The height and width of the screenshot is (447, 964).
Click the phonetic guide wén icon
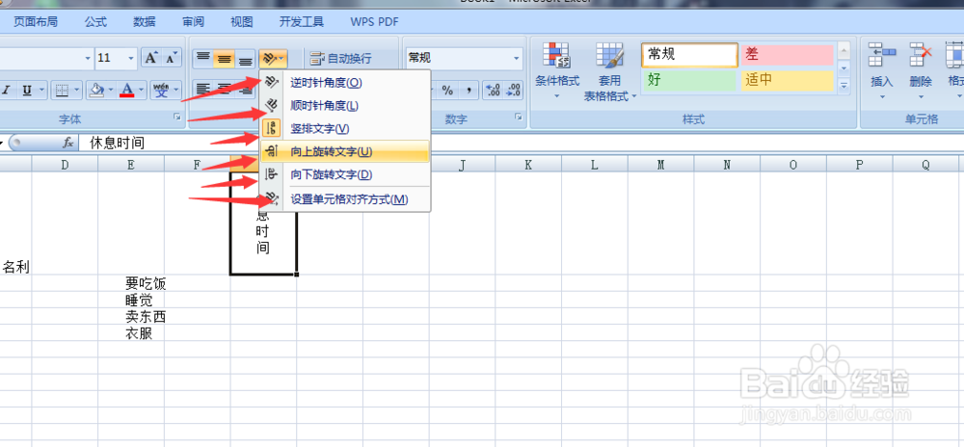point(161,91)
